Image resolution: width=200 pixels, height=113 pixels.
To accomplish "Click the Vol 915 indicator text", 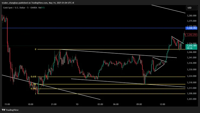I will [41, 8].
